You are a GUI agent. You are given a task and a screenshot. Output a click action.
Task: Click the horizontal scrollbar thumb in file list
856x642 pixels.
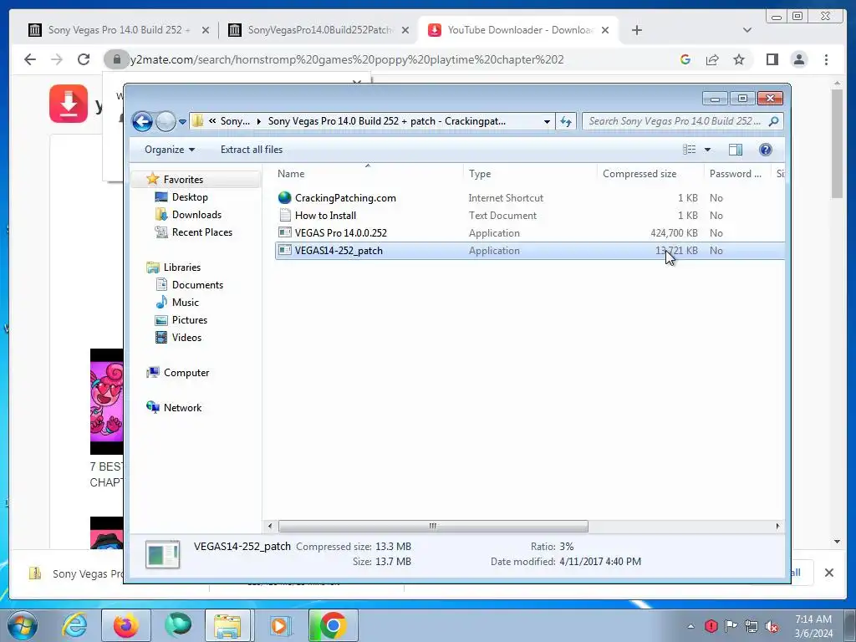point(433,527)
